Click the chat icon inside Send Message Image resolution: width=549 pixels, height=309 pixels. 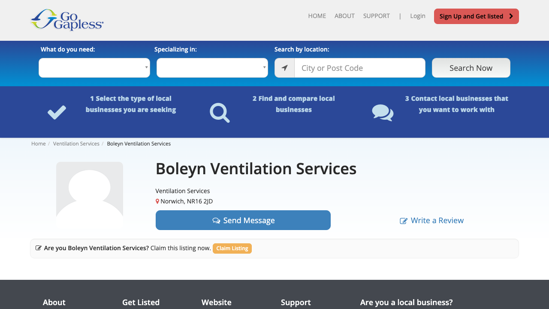point(216,220)
